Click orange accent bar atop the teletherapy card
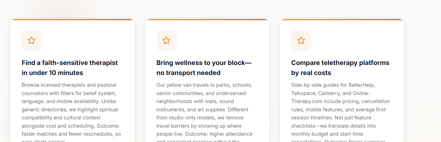Screen dimensions: 441x142 click(342, 20)
